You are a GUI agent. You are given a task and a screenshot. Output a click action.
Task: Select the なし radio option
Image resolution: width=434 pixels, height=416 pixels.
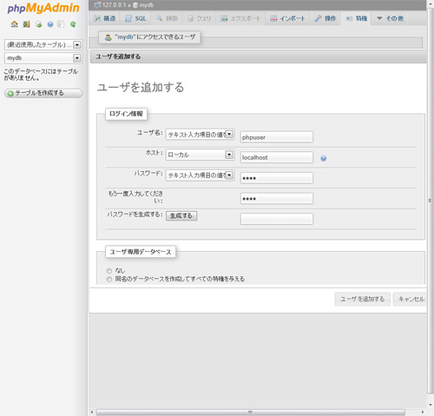click(109, 271)
